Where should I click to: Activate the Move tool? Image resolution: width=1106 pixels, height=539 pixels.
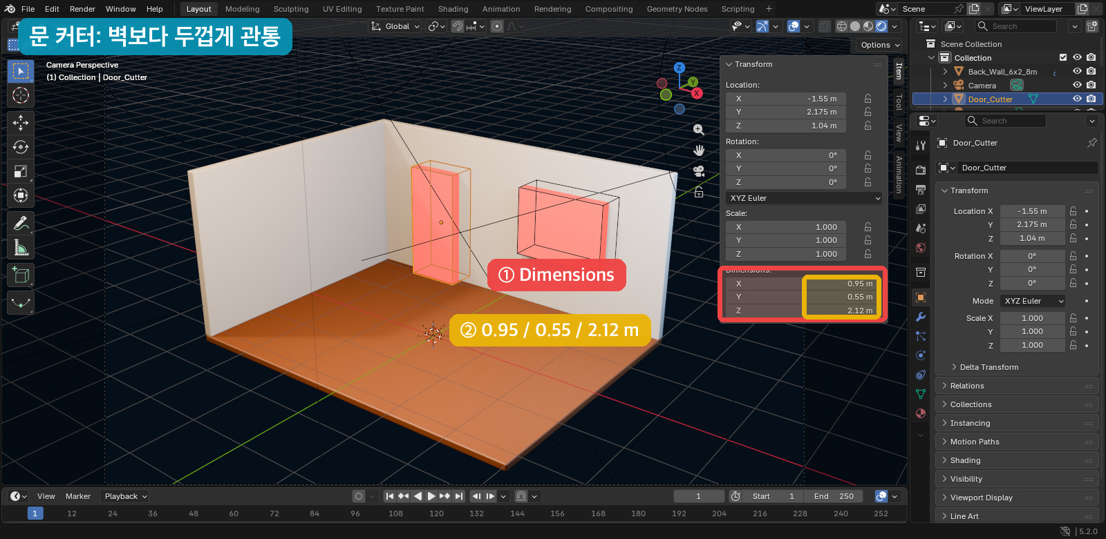(x=21, y=123)
